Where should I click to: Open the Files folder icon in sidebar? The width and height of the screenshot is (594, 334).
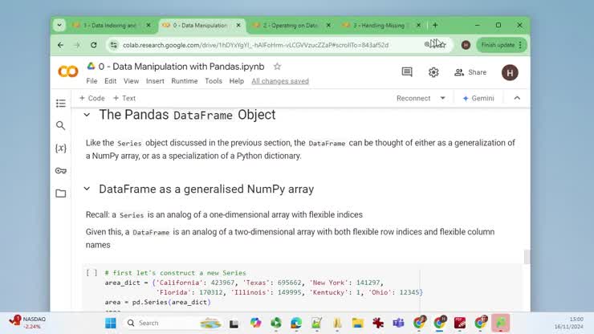pos(61,193)
